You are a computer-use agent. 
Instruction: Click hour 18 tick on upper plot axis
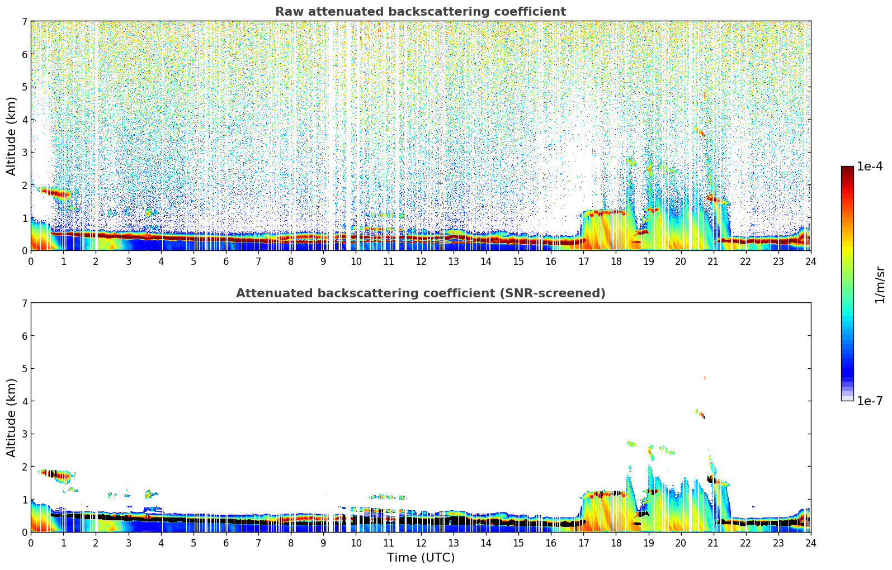[616, 261]
